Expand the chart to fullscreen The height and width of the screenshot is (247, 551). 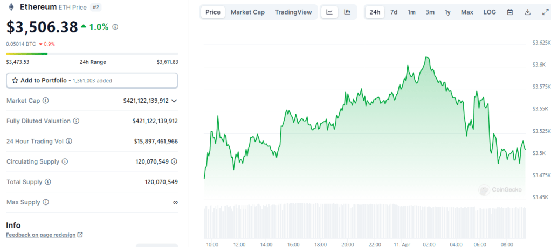[545, 12]
